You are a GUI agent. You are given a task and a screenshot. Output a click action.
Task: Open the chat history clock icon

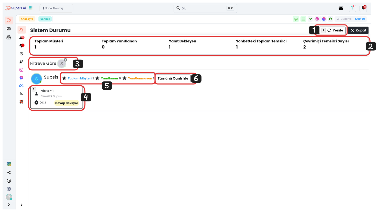point(21,54)
